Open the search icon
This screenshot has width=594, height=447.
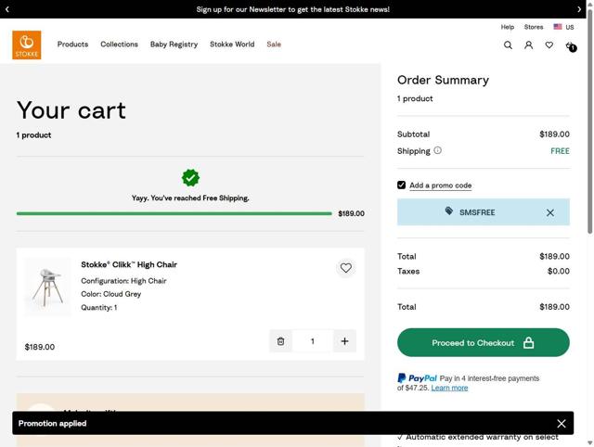coord(508,45)
